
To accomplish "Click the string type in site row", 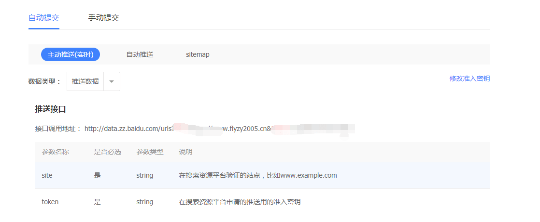I will (144, 175).
